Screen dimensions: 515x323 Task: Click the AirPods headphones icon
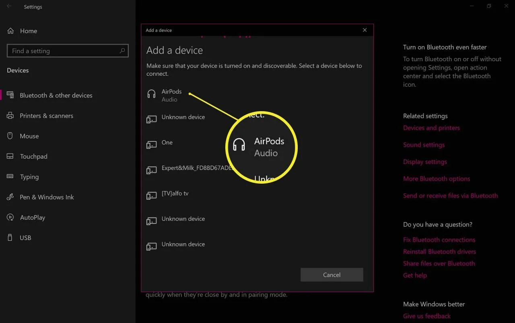(151, 94)
